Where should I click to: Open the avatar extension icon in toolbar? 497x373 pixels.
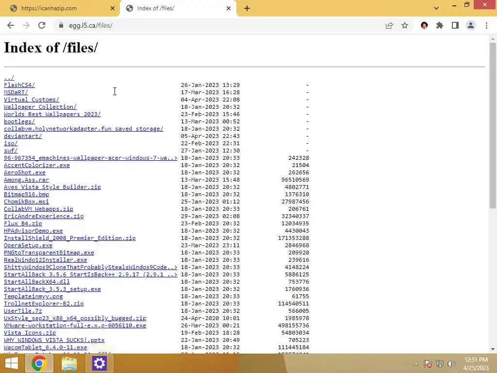[424, 25]
